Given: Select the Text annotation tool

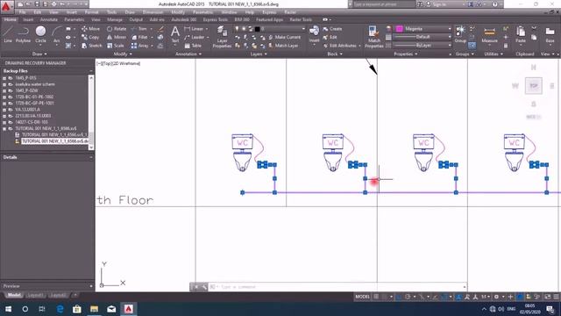Looking at the screenshot, I should coord(175,34).
